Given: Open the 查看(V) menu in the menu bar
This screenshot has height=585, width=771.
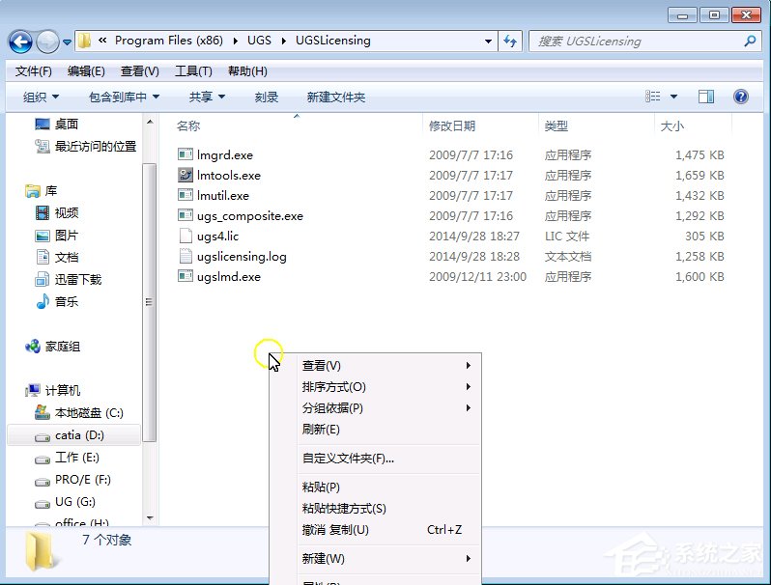Looking at the screenshot, I should [x=140, y=71].
